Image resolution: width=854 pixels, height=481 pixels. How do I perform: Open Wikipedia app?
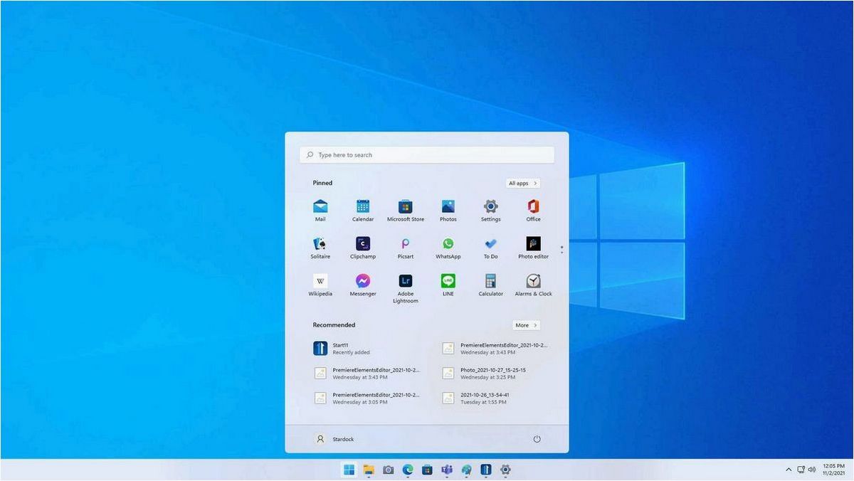coord(320,285)
